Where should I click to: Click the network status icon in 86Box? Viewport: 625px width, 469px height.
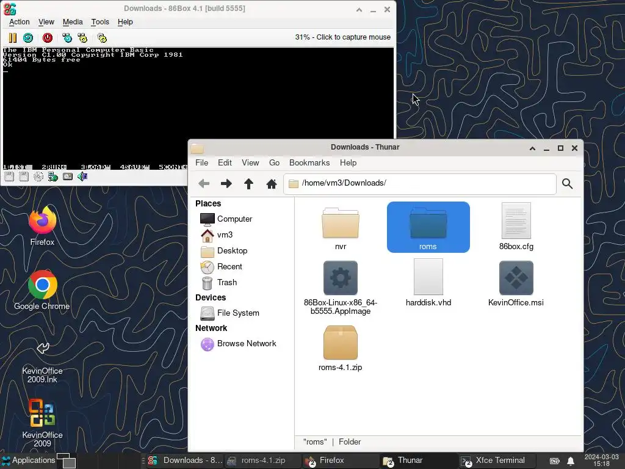click(x=53, y=176)
